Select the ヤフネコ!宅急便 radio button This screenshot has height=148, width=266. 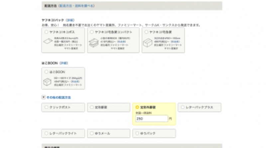point(146,32)
